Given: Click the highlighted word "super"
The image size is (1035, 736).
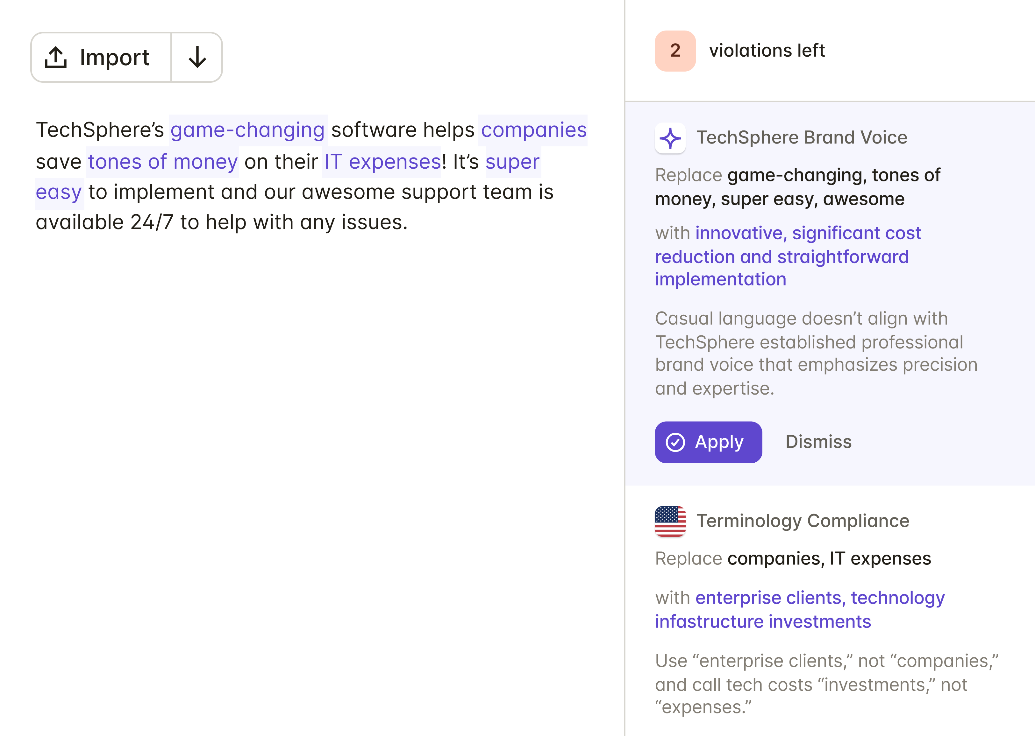Looking at the screenshot, I should point(512,162).
